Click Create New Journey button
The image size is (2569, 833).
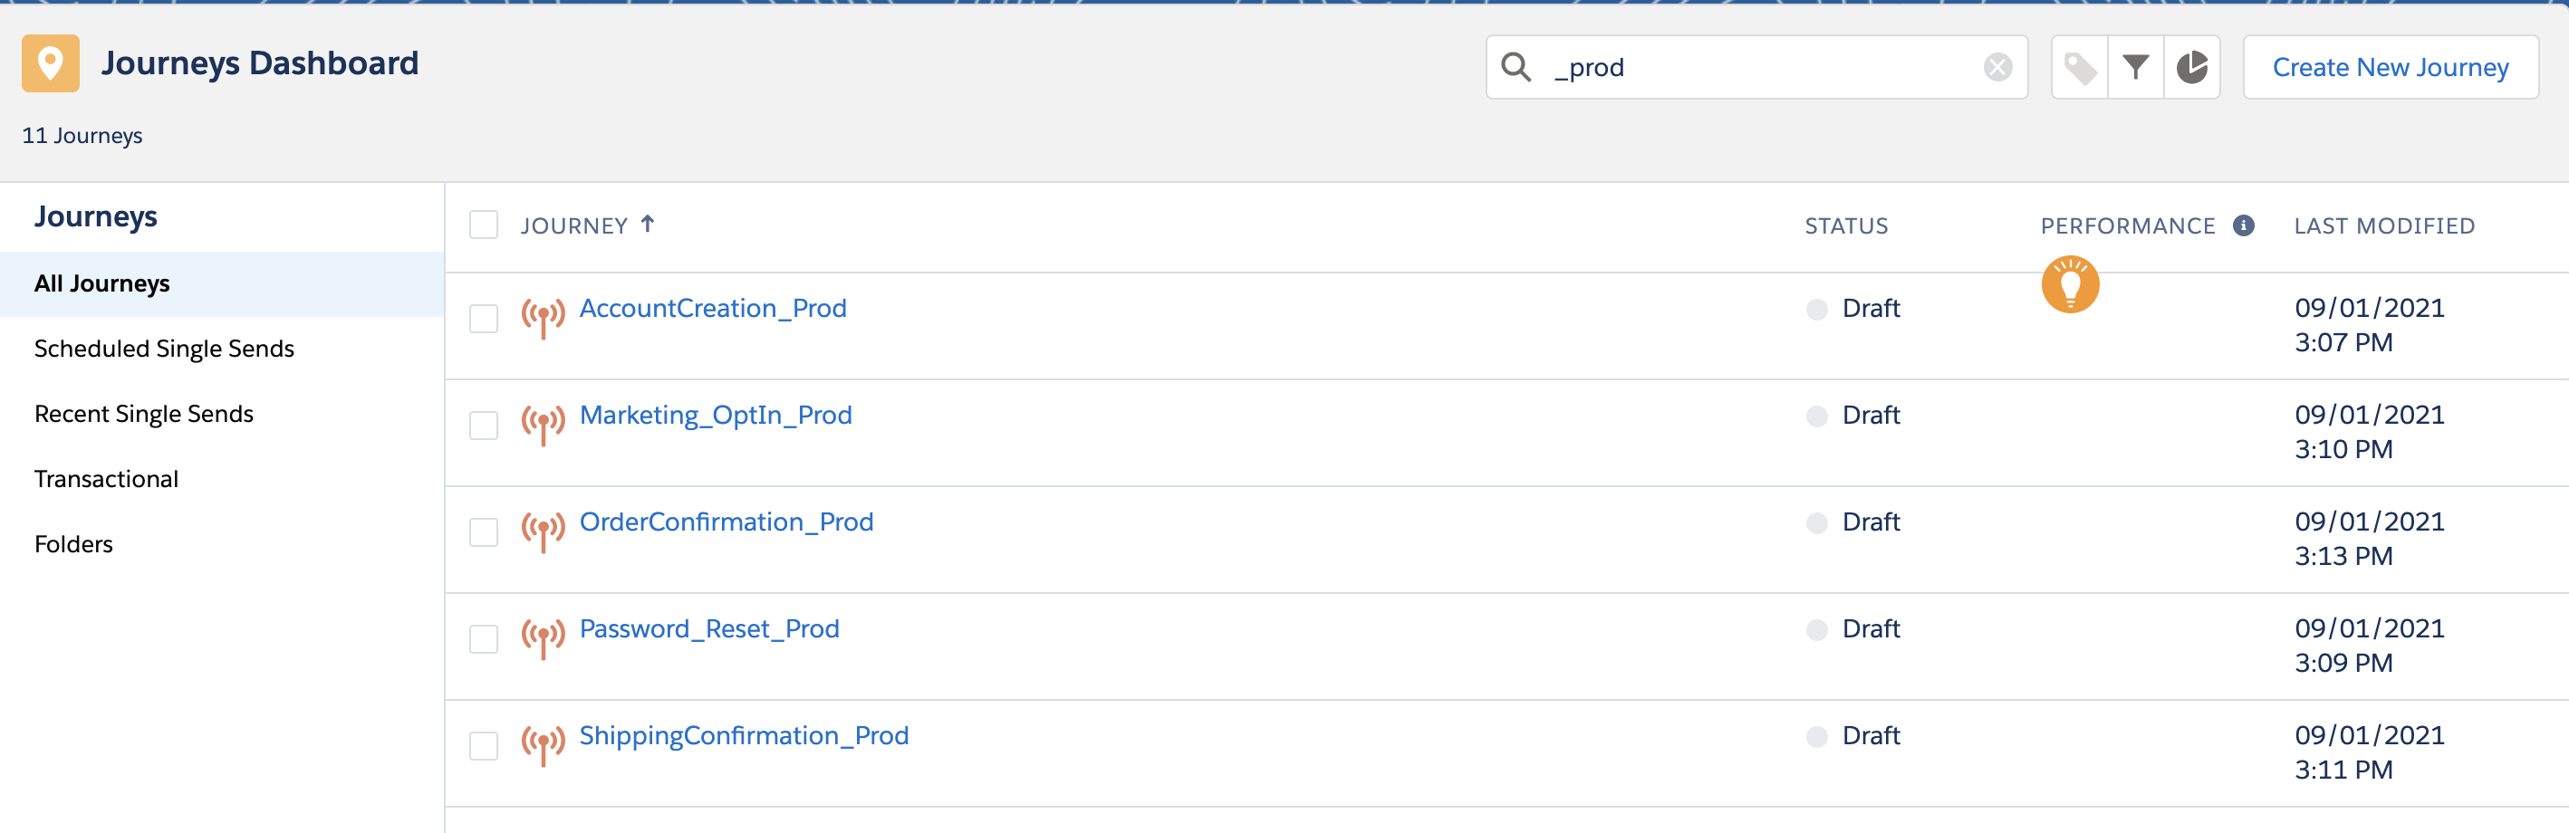2390,68
